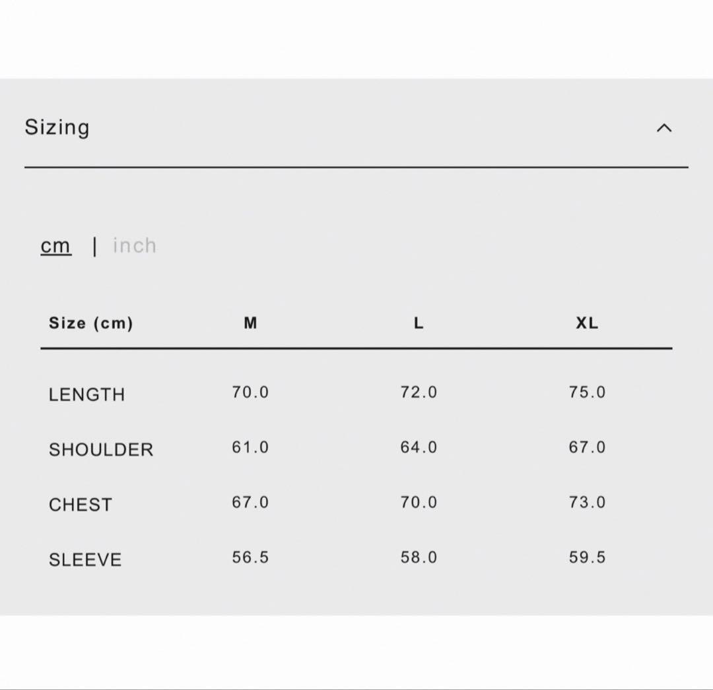Click the 61.0 shoulder value for M
This screenshot has height=690, width=713.
tap(250, 447)
